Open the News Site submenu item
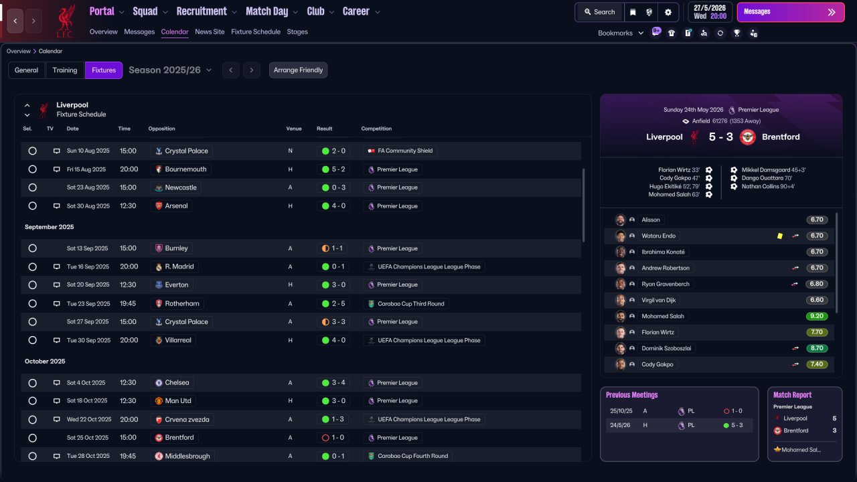This screenshot has width=857, height=482. 210,31
